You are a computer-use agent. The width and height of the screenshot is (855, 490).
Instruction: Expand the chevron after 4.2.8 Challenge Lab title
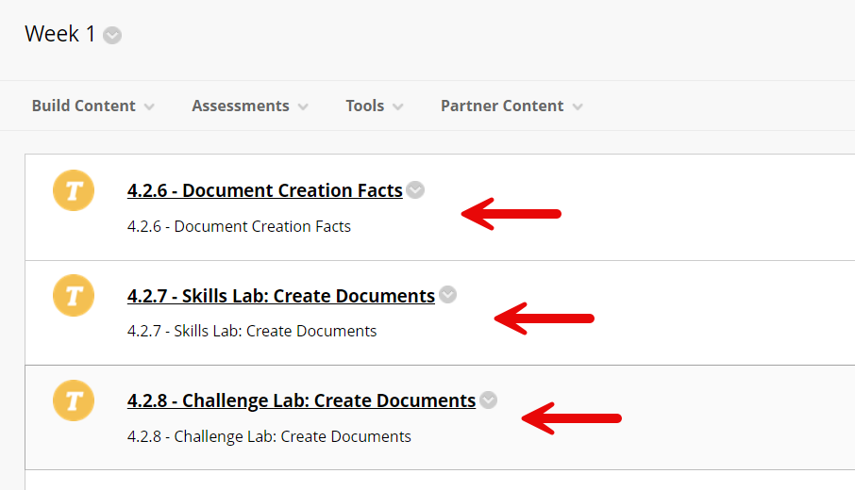pos(489,400)
